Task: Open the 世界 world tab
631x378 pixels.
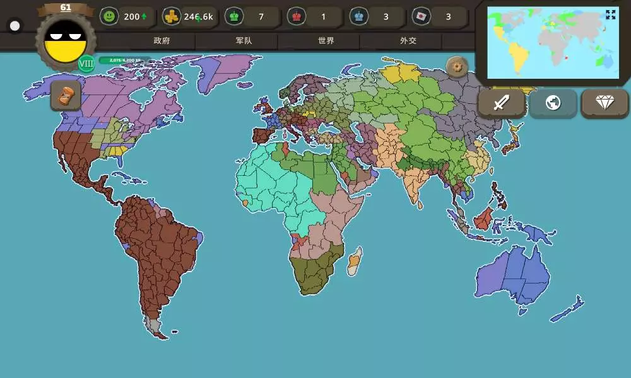Action: 326,41
